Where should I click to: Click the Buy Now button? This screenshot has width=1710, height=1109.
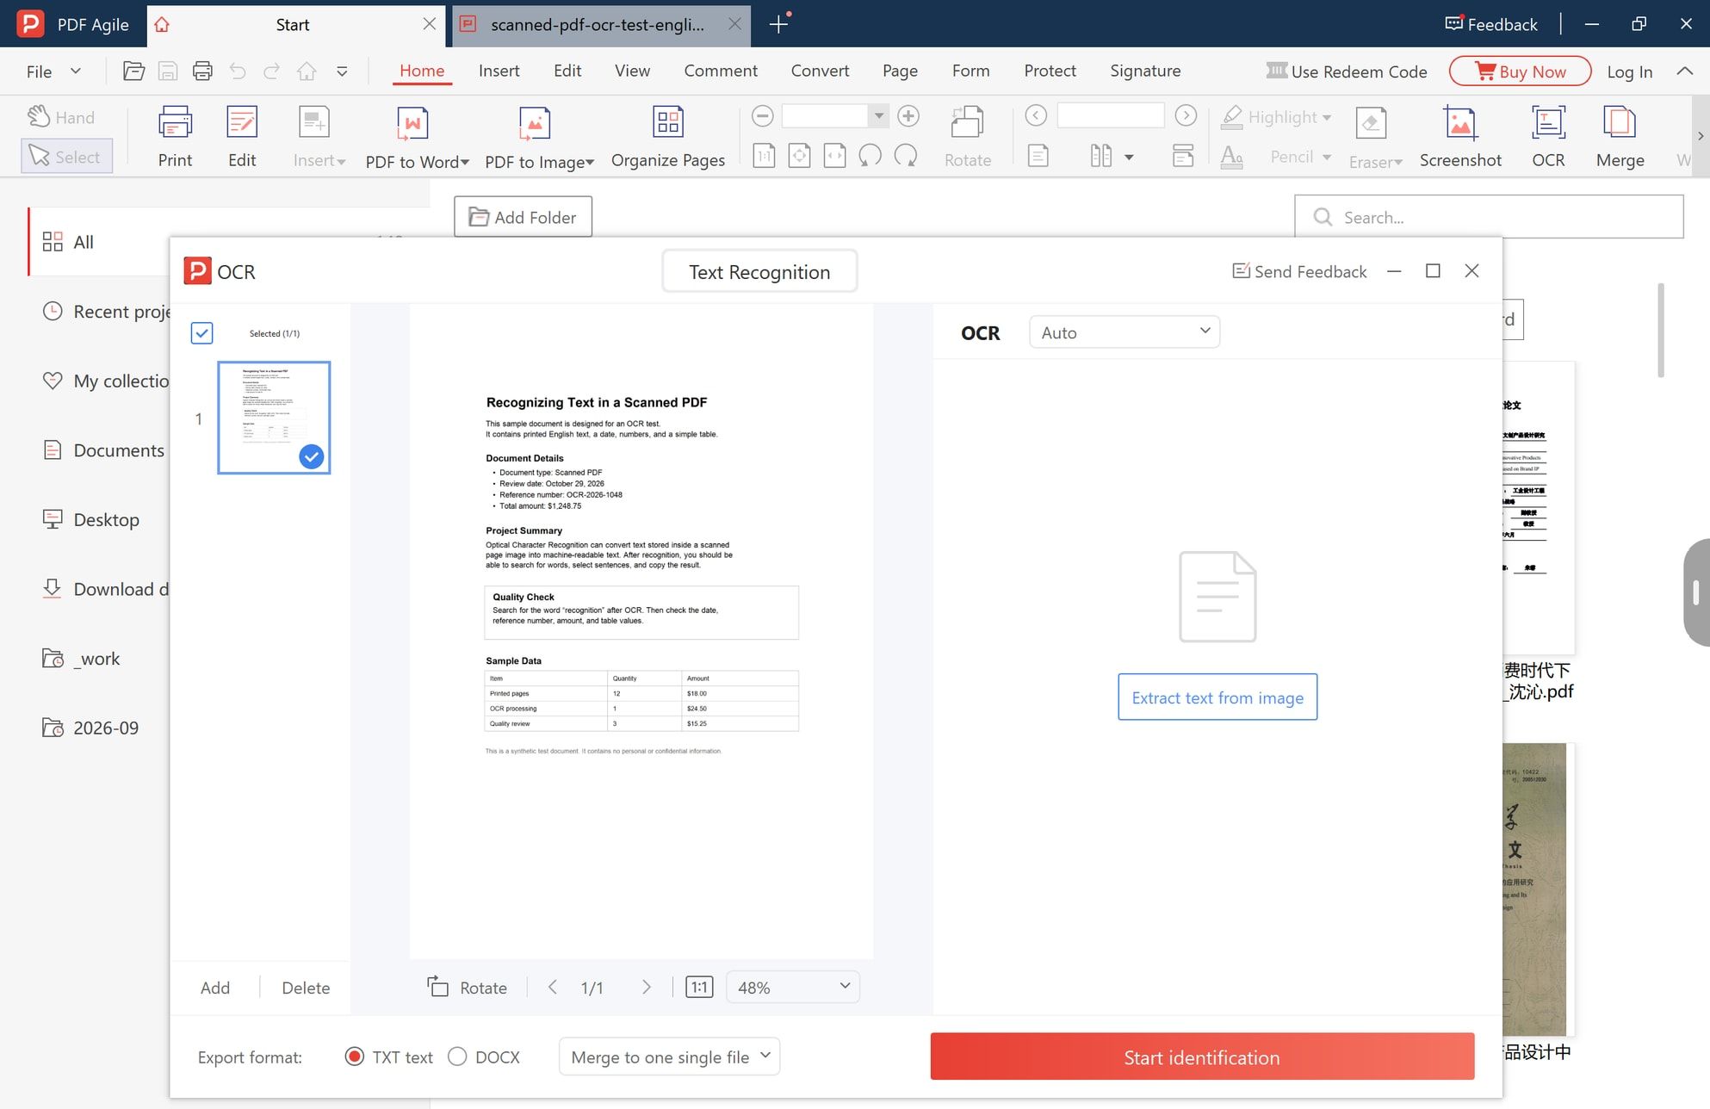pyautogui.click(x=1520, y=71)
